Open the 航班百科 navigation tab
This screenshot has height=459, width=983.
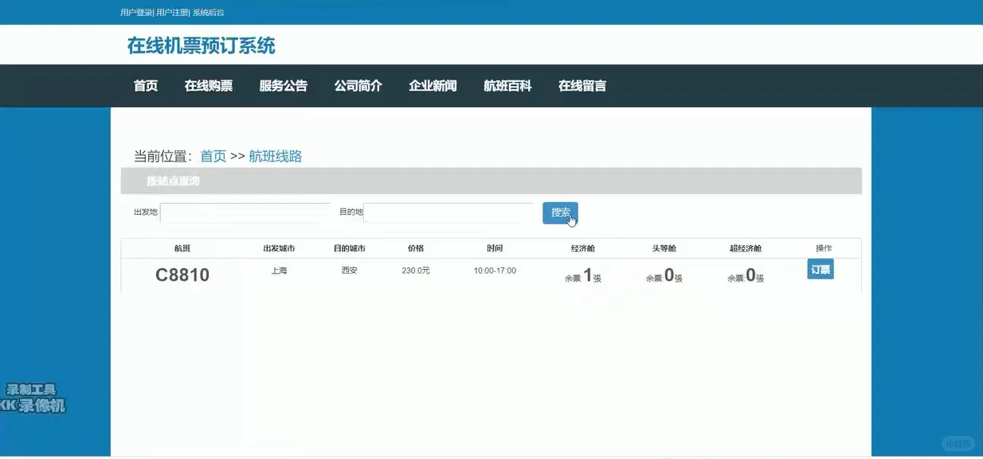507,85
